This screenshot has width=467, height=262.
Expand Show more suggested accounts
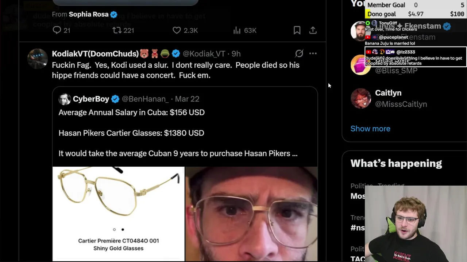370,129
